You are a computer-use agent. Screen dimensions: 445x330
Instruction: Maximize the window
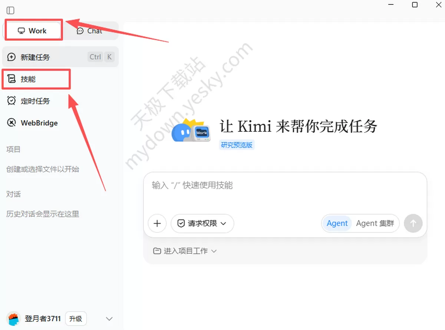pos(415,5)
